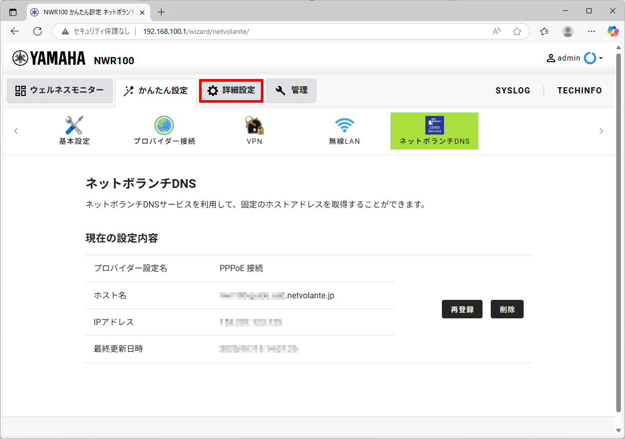Open the read aloud icon
Viewport: 625px width, 439px height.
(x=496, y=31)
